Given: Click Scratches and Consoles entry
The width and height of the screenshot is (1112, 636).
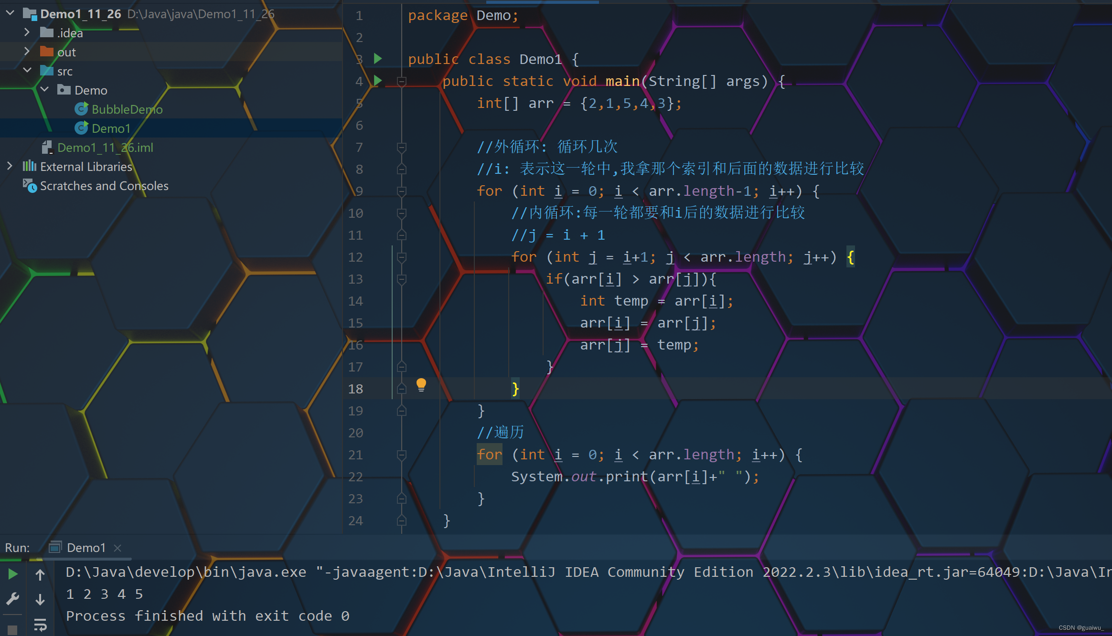Looking at the screenshot, I should coord(104,186).
